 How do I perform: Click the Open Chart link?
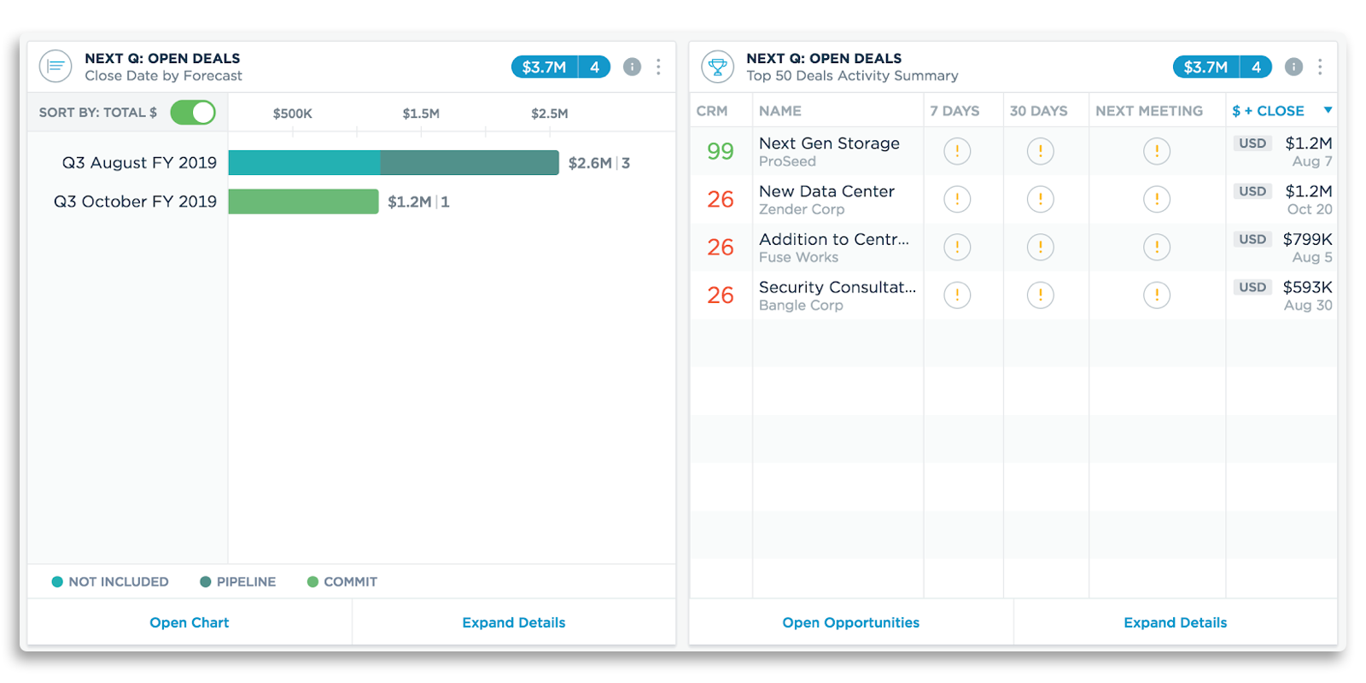[x=190, y=622]
